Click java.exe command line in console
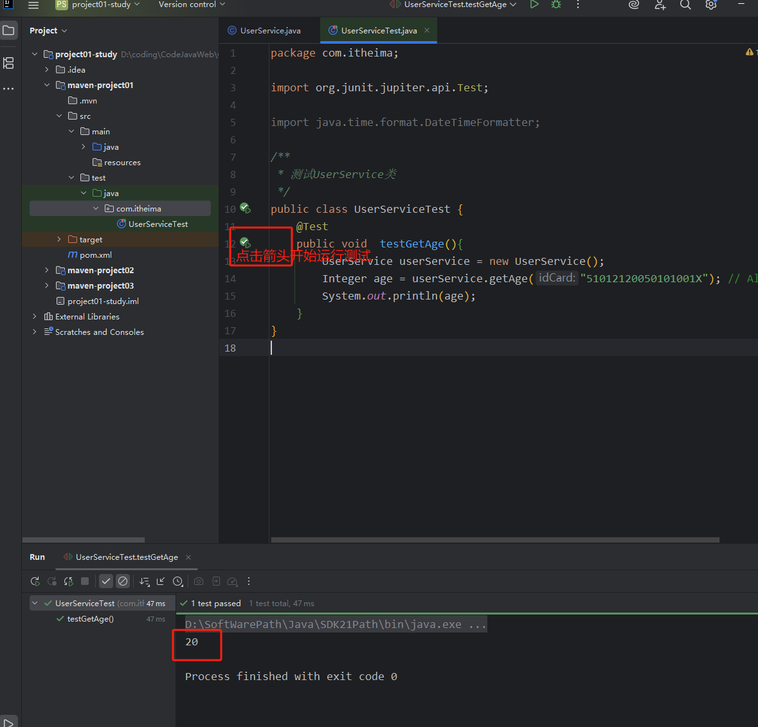The width and height of the screenshot is (758, 727). coord(336,625)
